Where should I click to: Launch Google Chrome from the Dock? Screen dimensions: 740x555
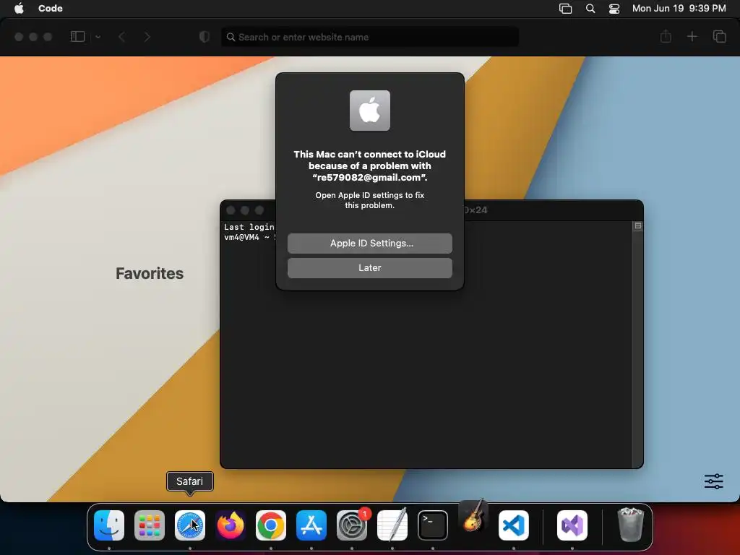coord(271,525)
